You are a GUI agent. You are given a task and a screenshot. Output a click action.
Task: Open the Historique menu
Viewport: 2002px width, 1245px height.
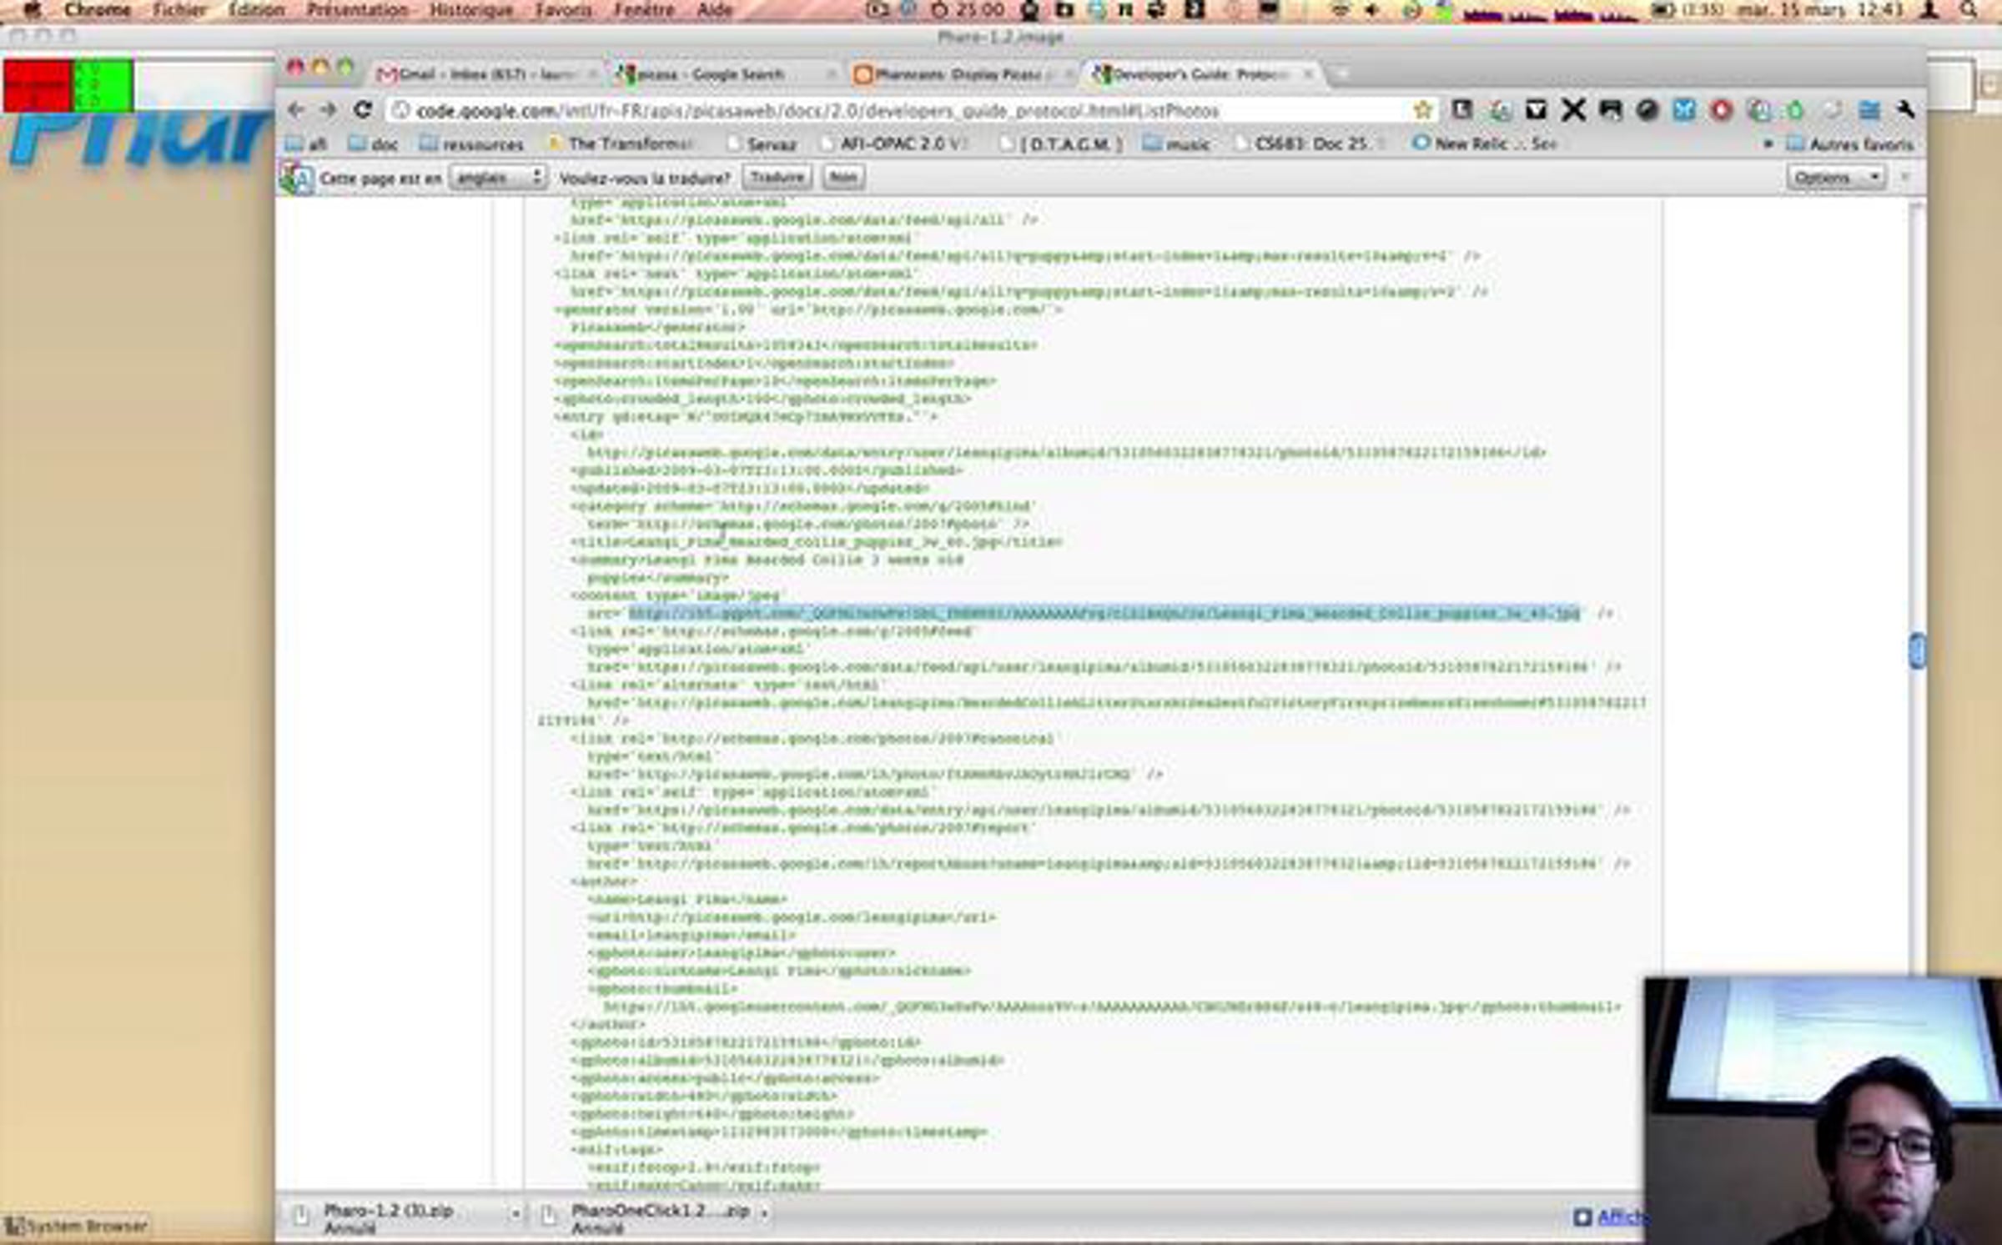tap(470, 10)
